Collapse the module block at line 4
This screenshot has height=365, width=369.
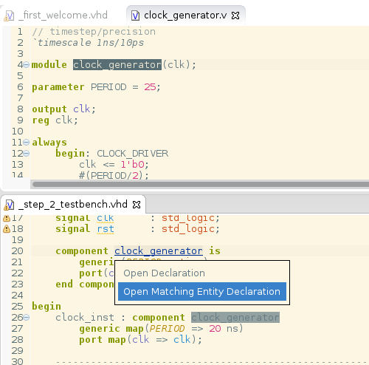pos(27,65)
